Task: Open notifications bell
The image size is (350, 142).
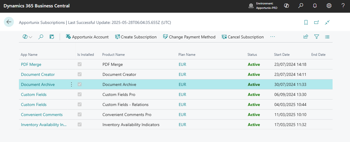Action: (315, 6)
